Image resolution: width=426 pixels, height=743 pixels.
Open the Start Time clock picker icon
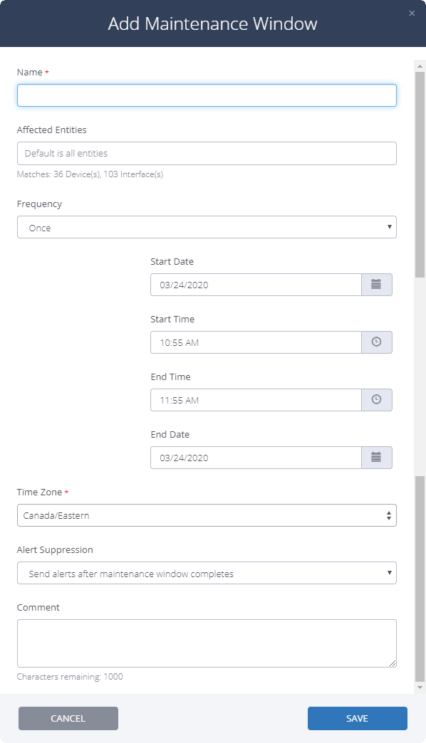click(x=377, y=342)
